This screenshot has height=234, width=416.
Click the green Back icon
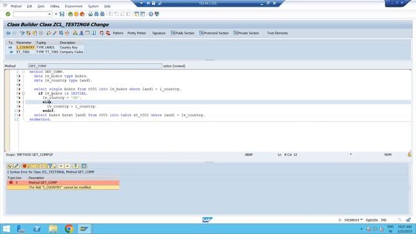70,14
